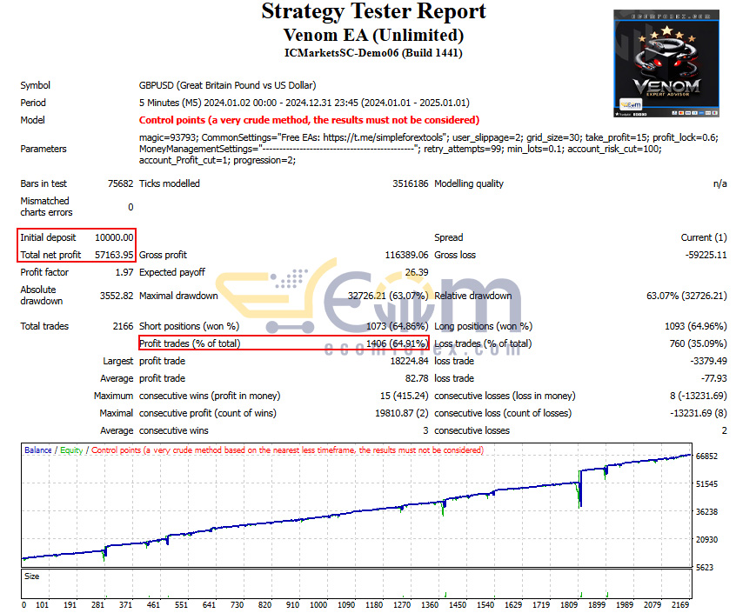Click the Ticks modelled value 3516186
Viewport: 736px width, 613px height.
pyautogui.click(x=411, y=183)
